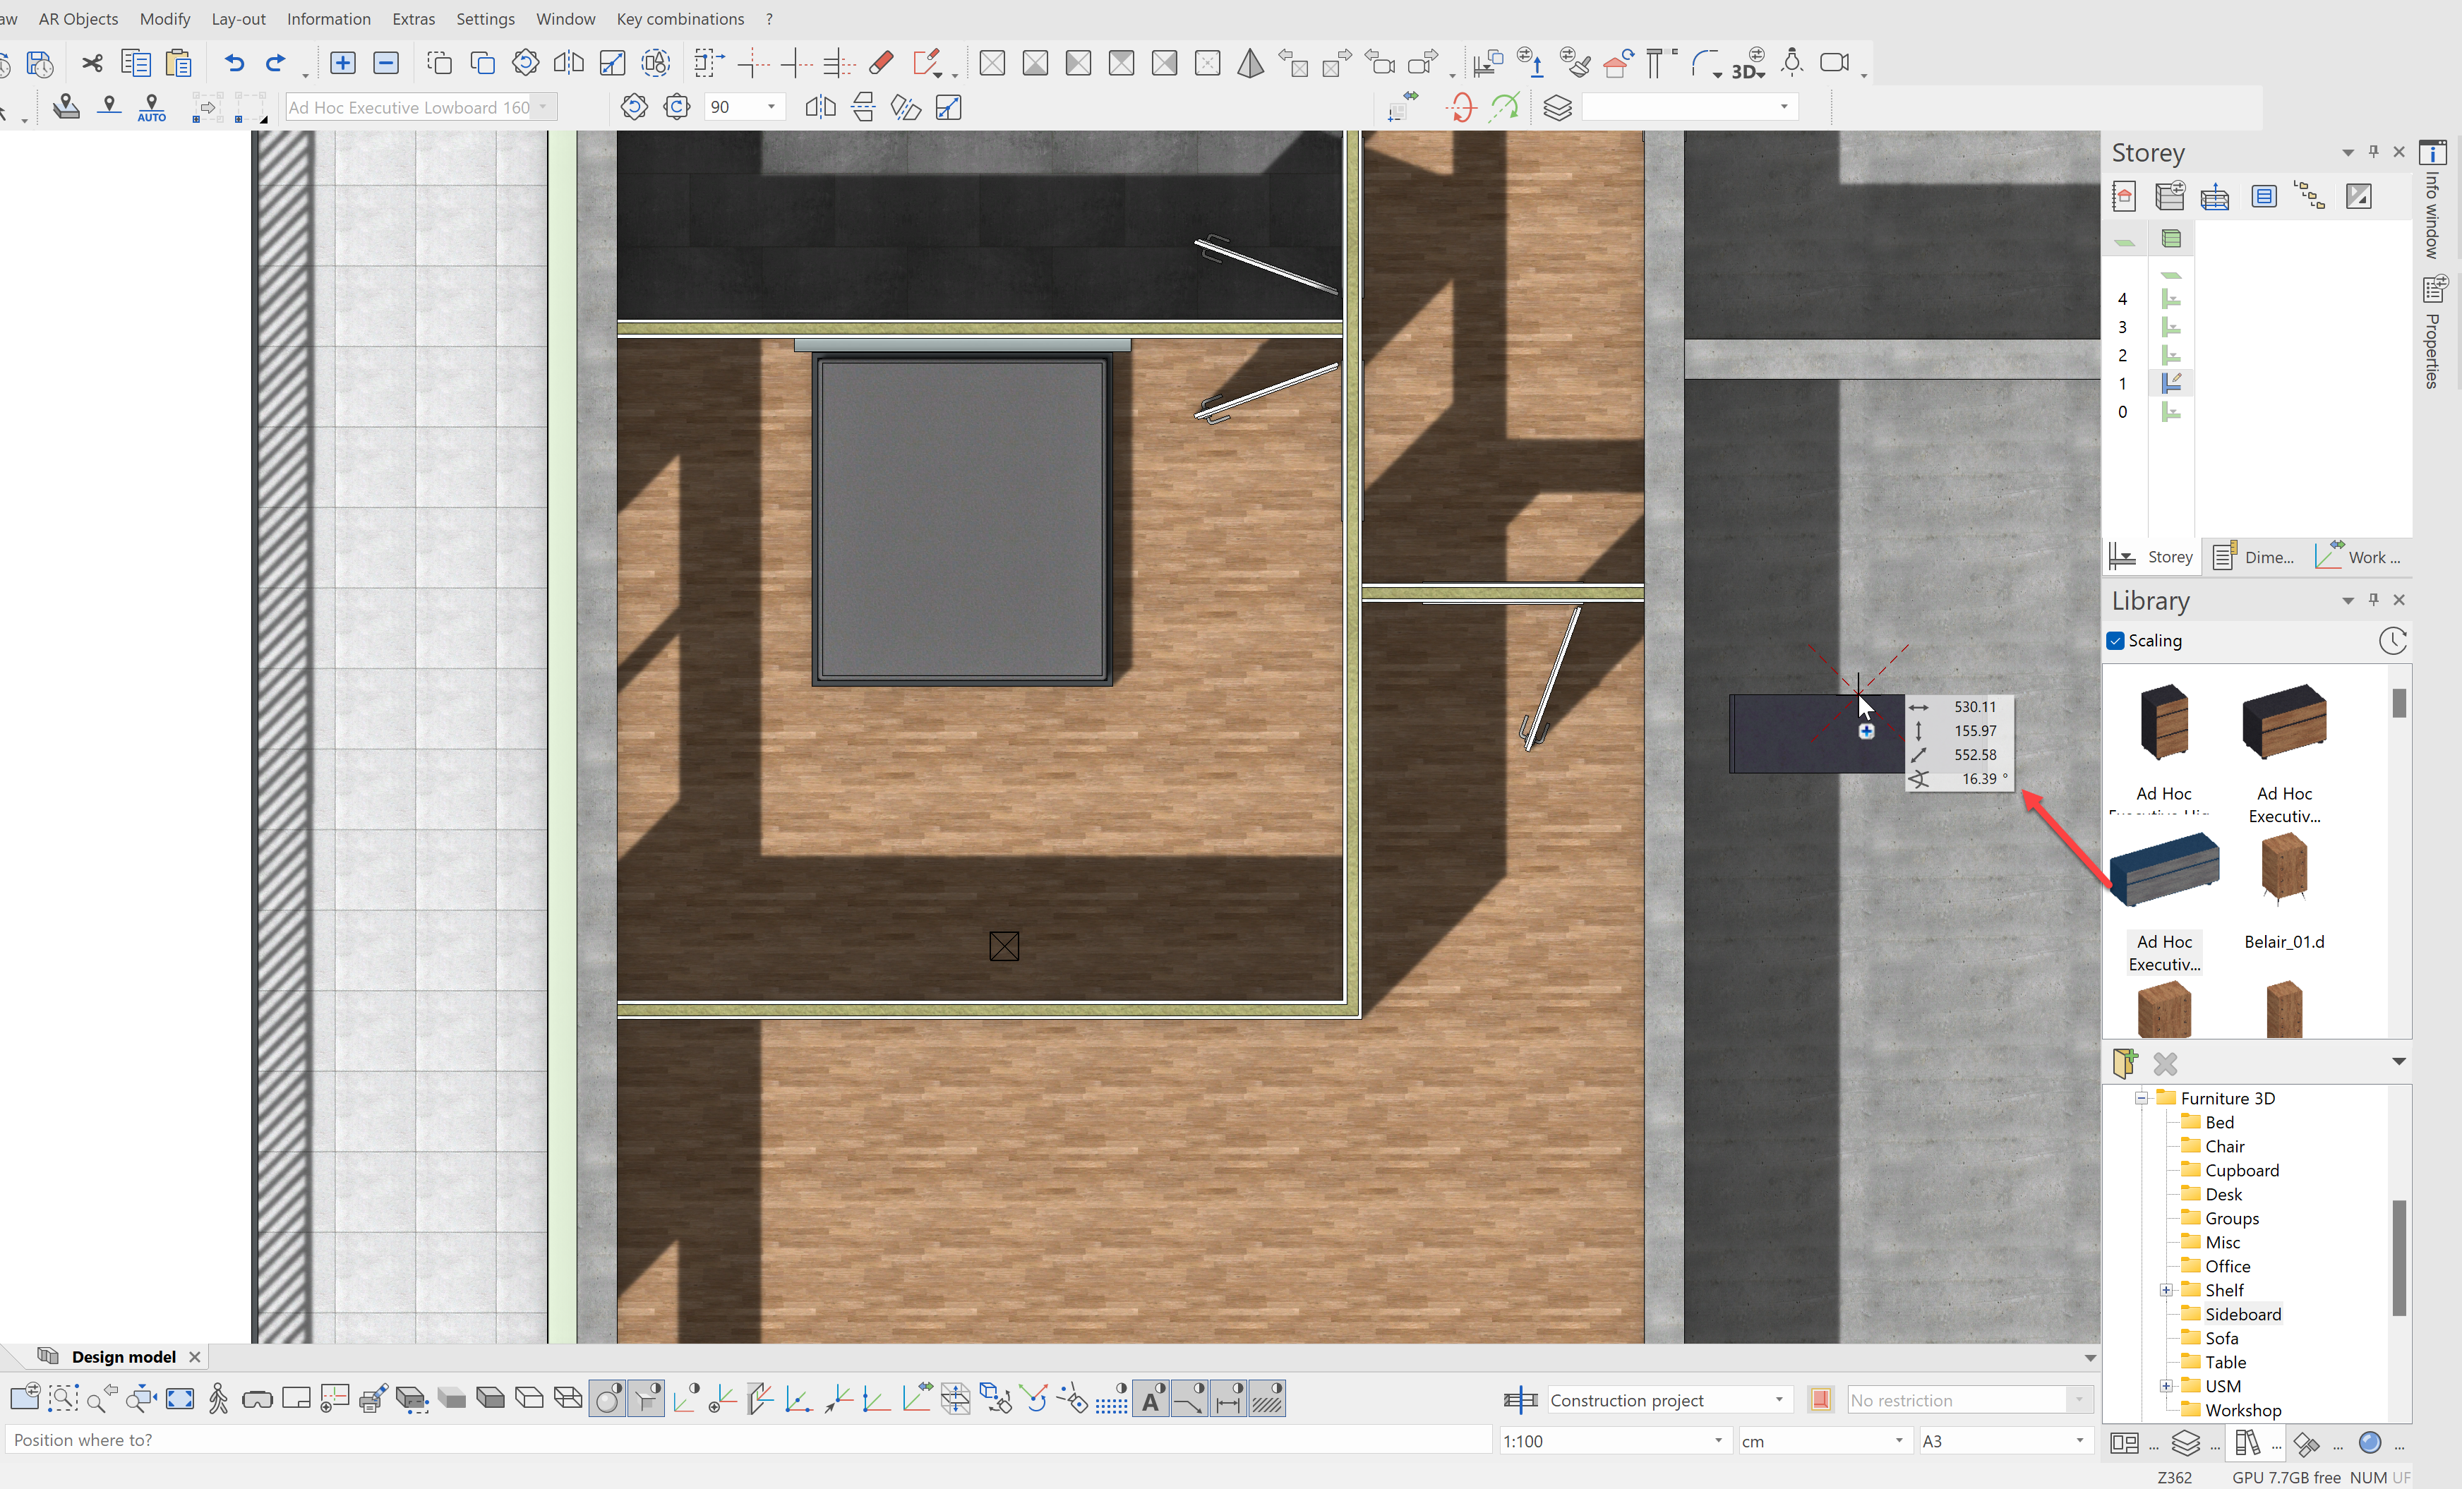Click the Cut scissors icon
The width and height of the screenshot is (2462, 1489).
92,64
